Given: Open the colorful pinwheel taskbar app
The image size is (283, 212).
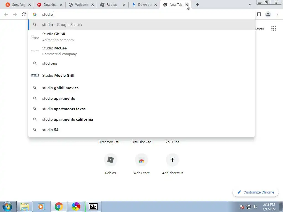Looking at the screenshot, I should tap(76, 206).
